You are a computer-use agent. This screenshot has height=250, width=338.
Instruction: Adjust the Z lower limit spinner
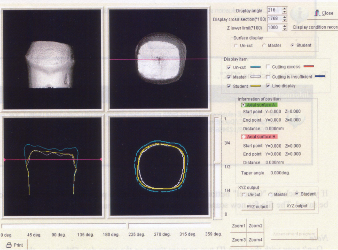point(284,28)
